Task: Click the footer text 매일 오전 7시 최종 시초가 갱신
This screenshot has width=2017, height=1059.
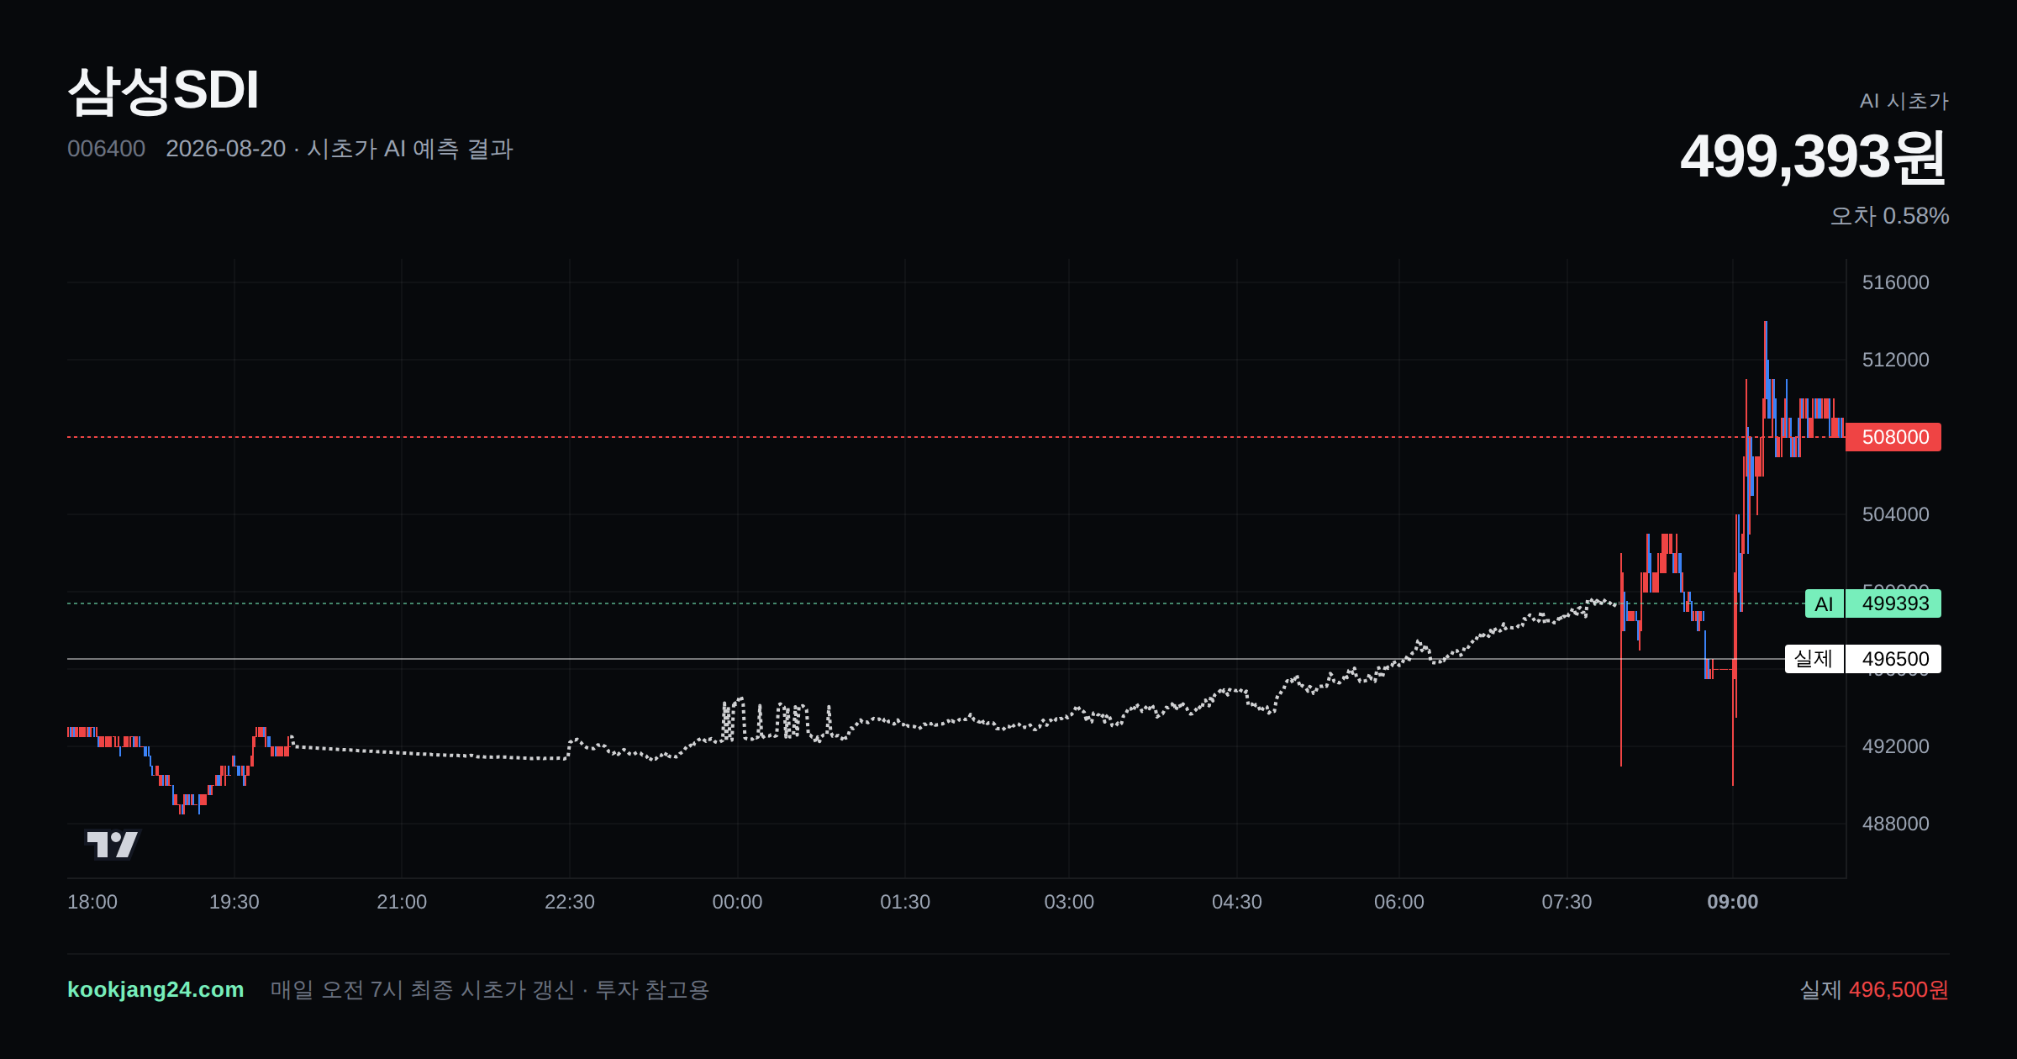Action: point(423,989)
